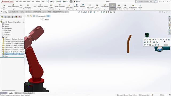Click the Insert Components tool
The height and width of the screenshot is (96, 171).
13,6
